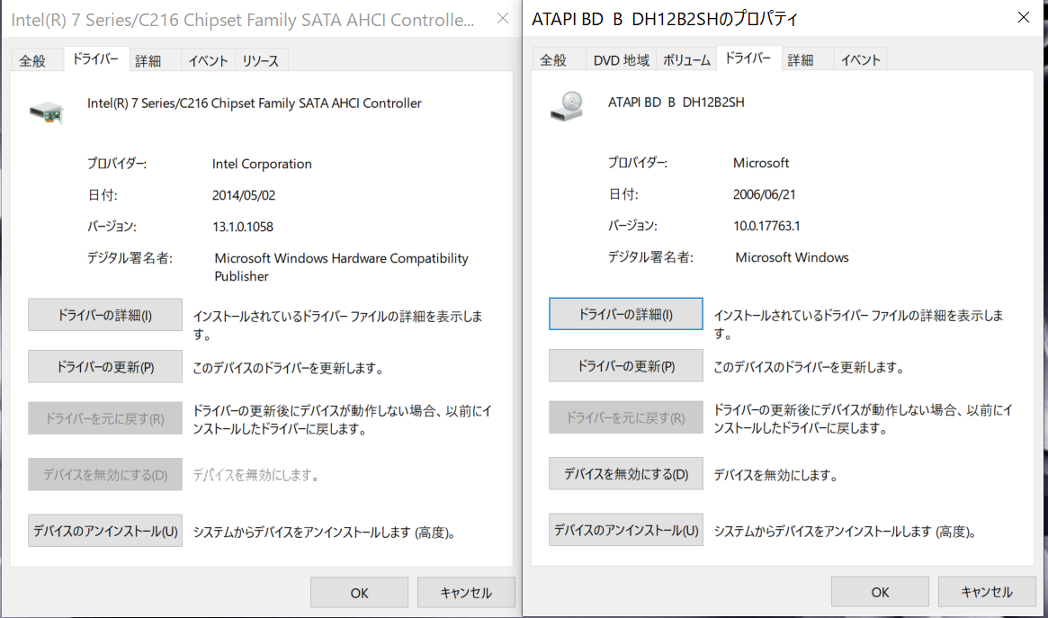This screenshot has width=1048, height=618.
Task: Click the date value 2006/06/21
Action: 765,194
